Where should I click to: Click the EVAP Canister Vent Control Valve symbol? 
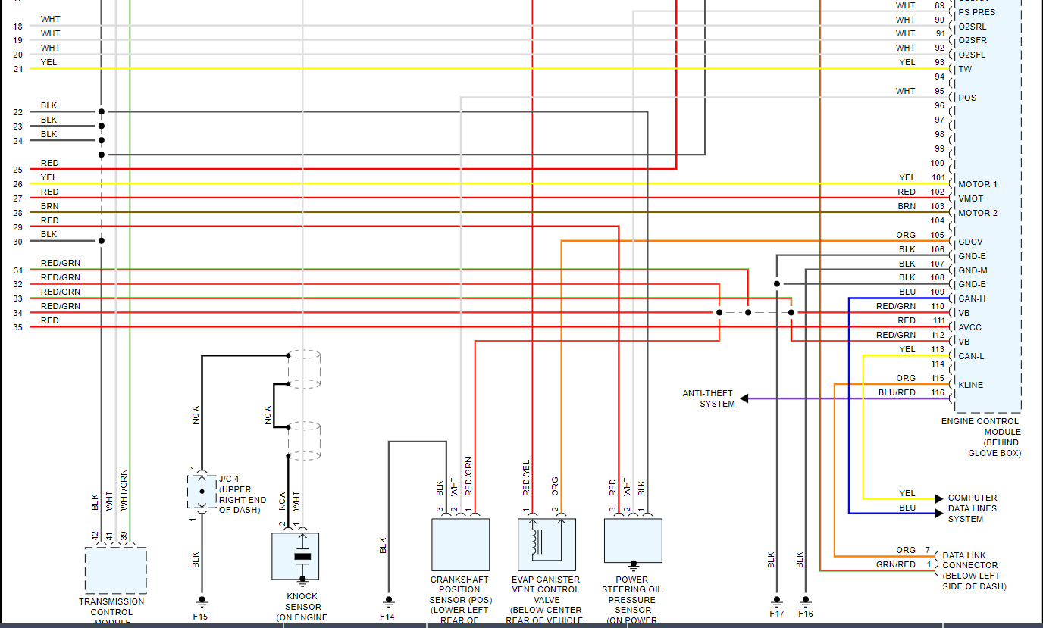(x=547, y=545)
